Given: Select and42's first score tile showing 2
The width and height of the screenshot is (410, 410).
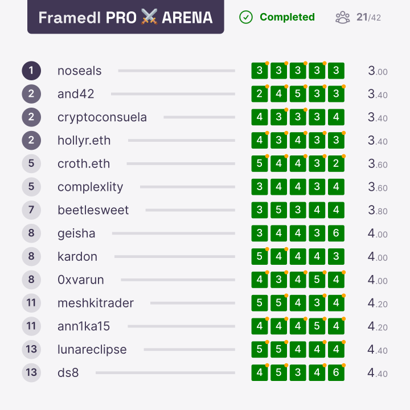Looking at the screenshot, I should point(260,94).
